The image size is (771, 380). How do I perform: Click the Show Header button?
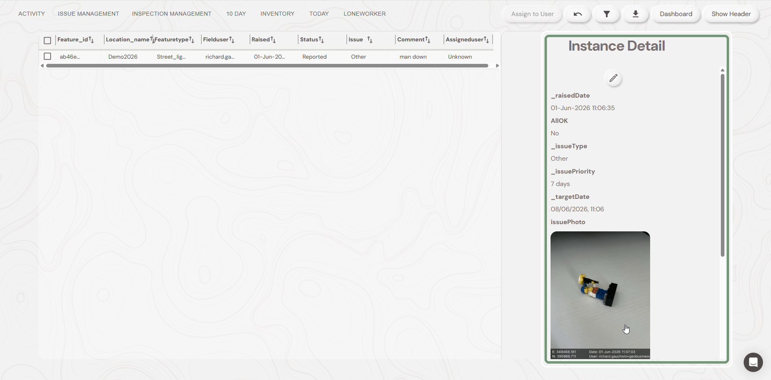(731, 14)
